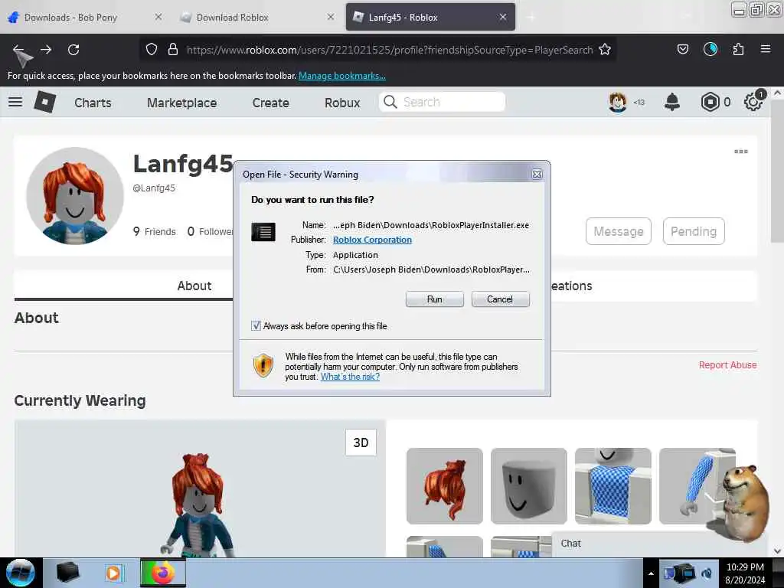Image resolution: width=784 pixels, height=588 pixels.
Task: Open Create in Roblox navigation
Action: coord(270,103)
